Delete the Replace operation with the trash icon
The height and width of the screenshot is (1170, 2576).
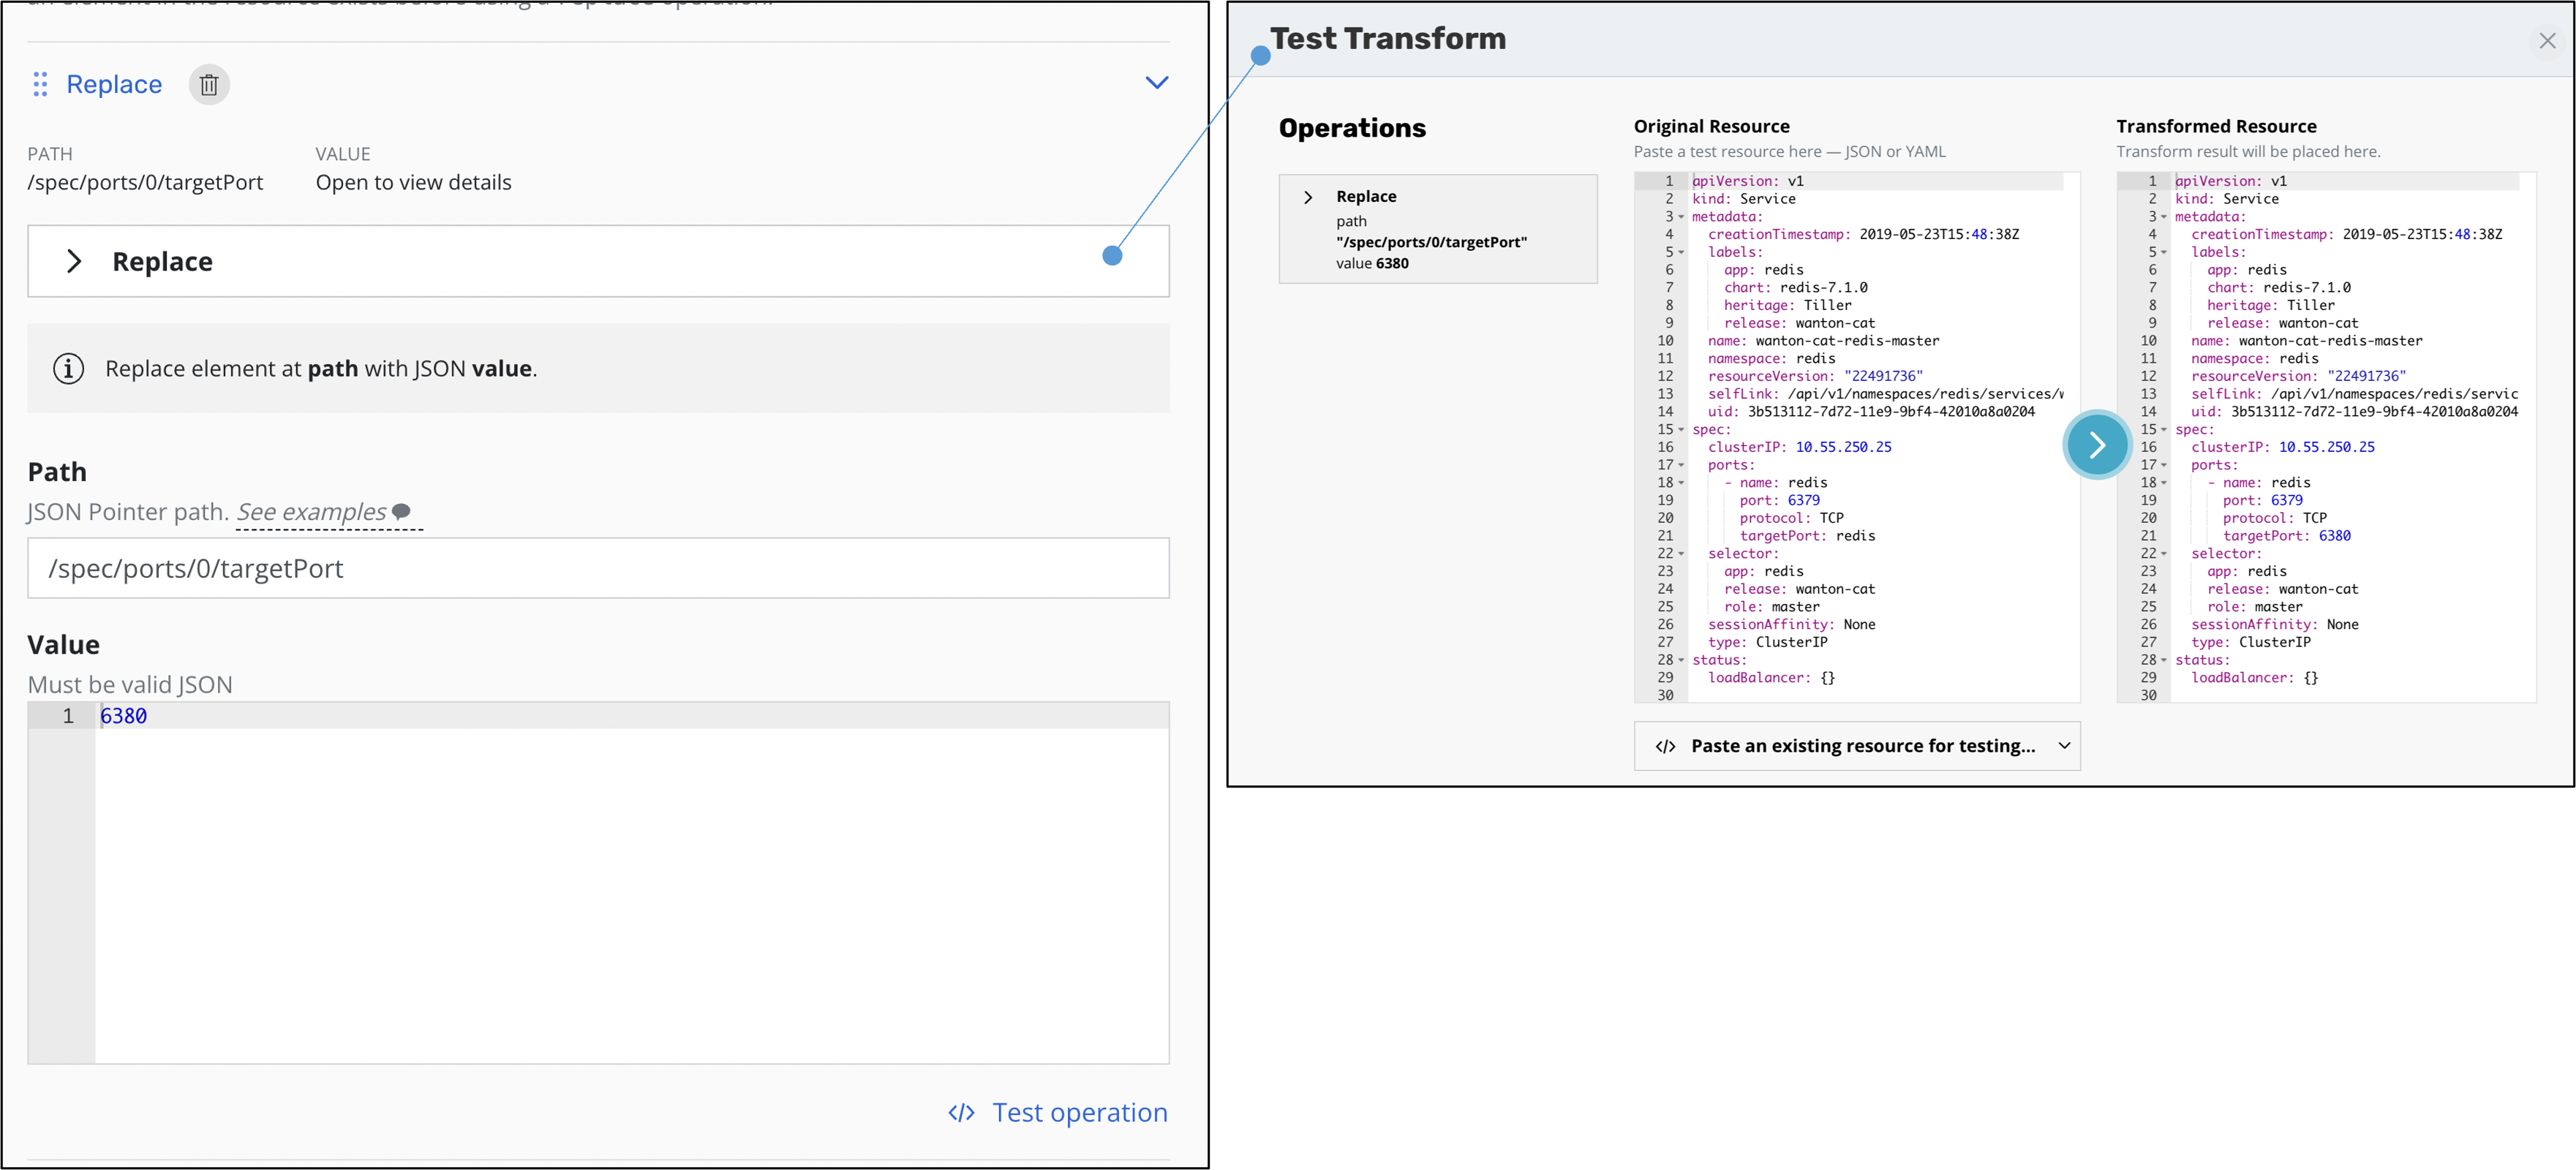209,85
